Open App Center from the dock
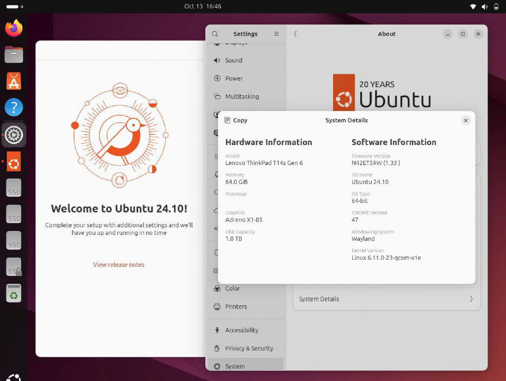Viewport: 506px width, 381px height. click(14, 81)
